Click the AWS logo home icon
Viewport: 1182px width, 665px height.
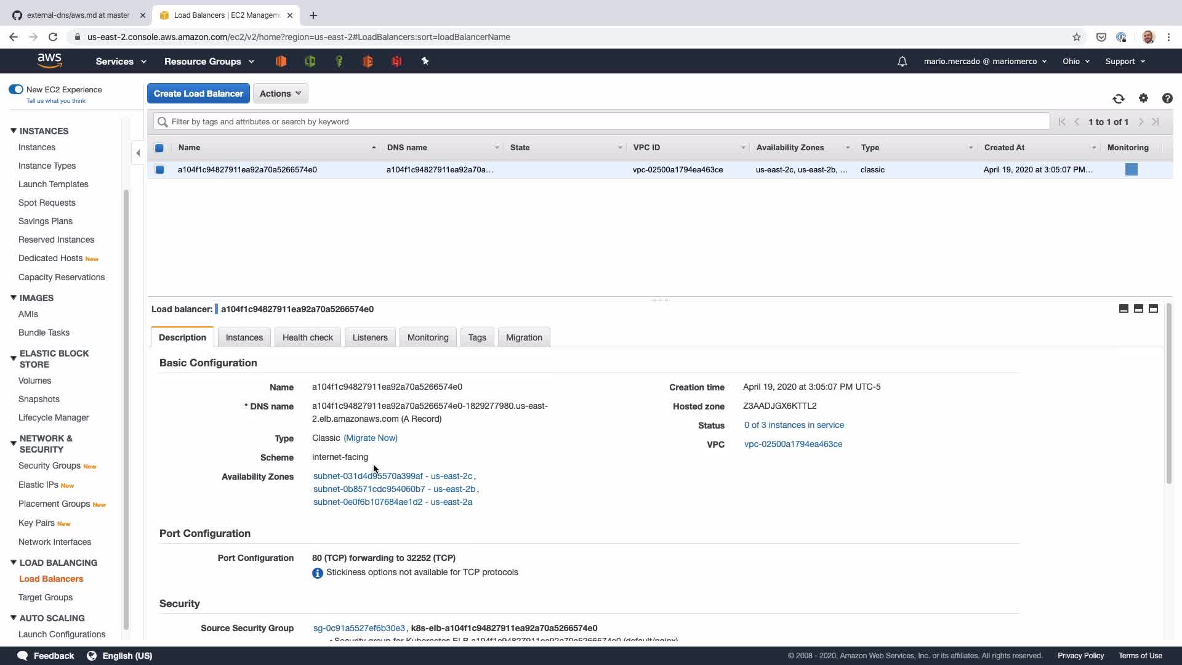[x=49, y=60]
